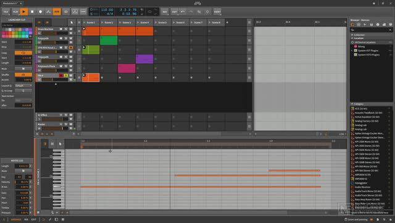Open the EVENT menu in toolbar

217,12
